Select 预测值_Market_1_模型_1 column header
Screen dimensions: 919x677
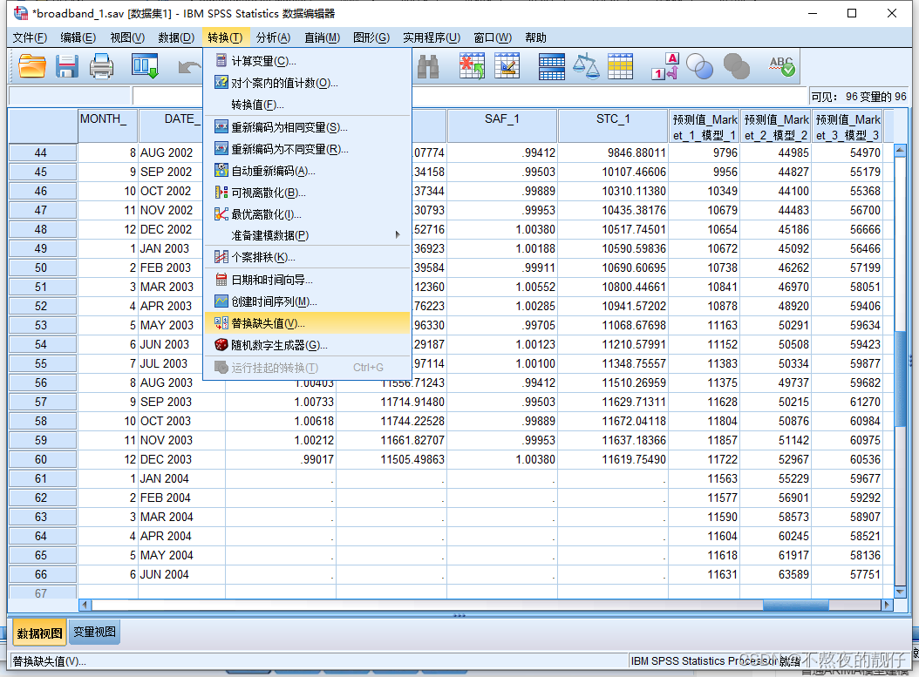(705, 126)
